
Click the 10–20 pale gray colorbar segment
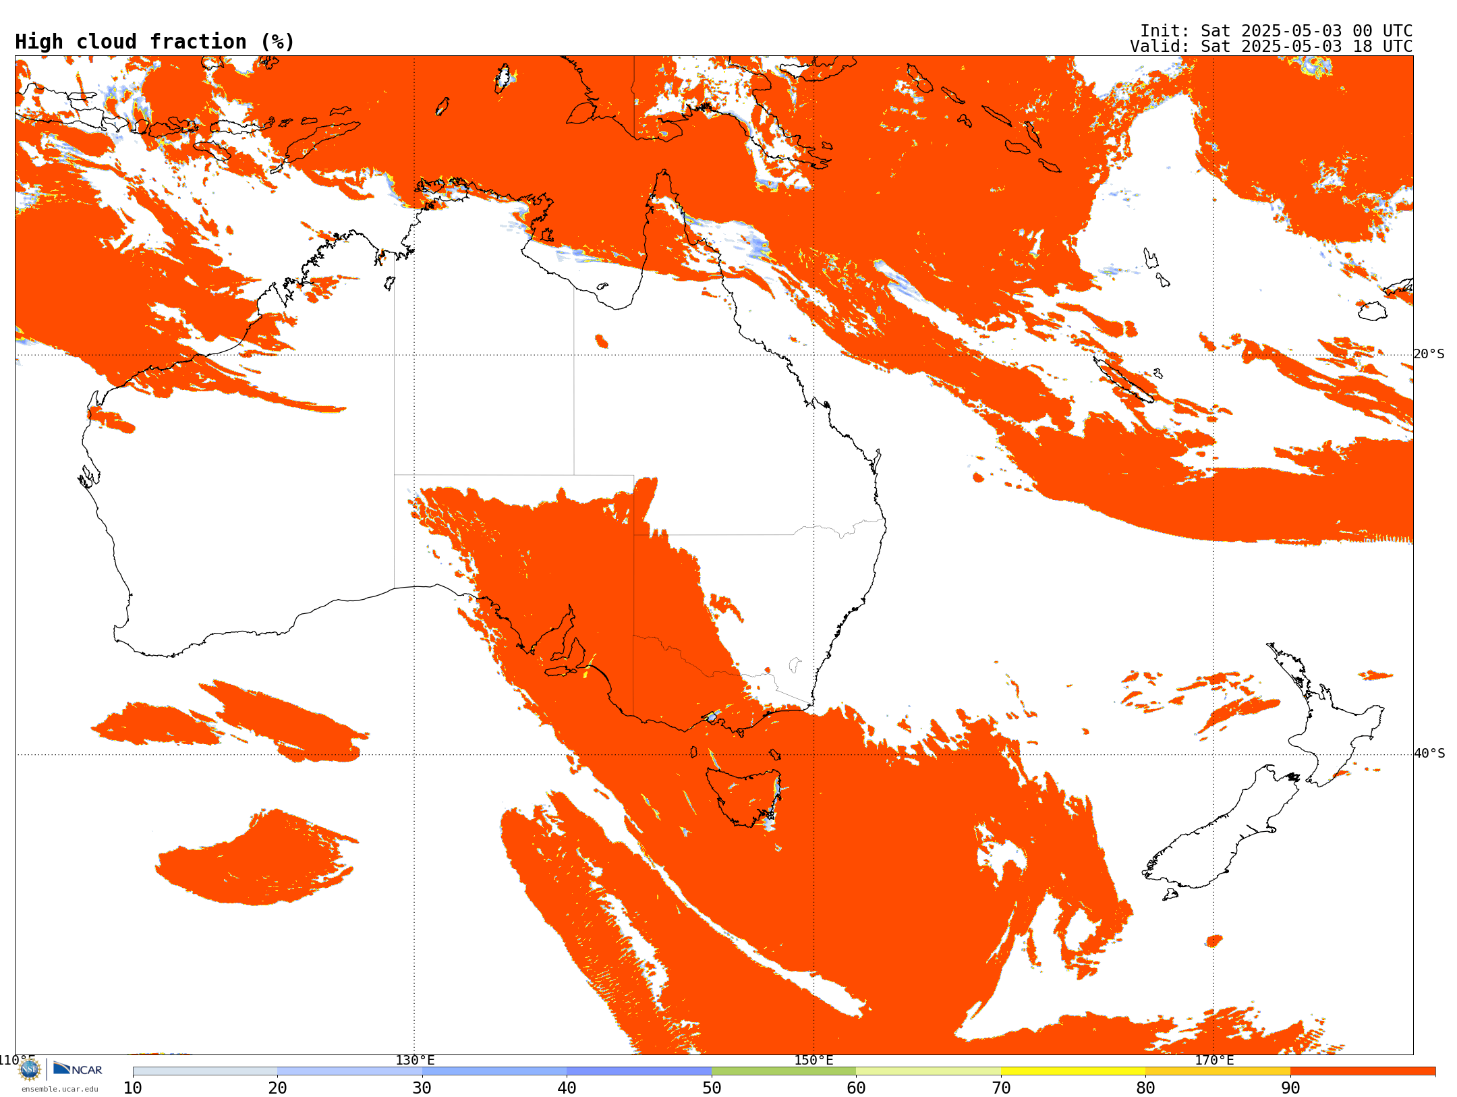[205, 1071]
